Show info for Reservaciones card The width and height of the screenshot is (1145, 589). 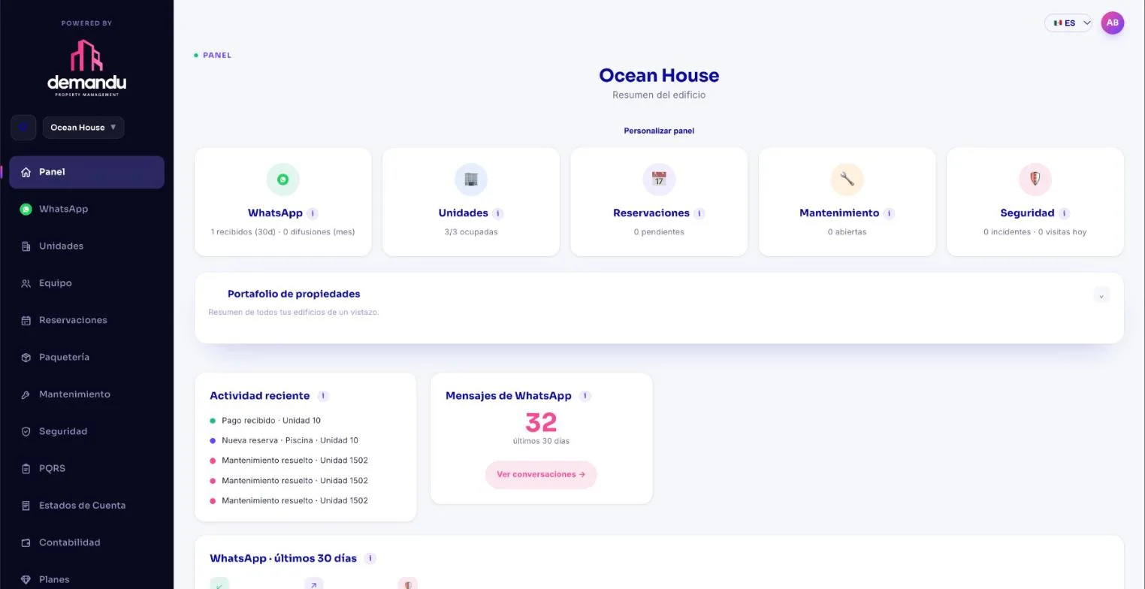[699, 213]
